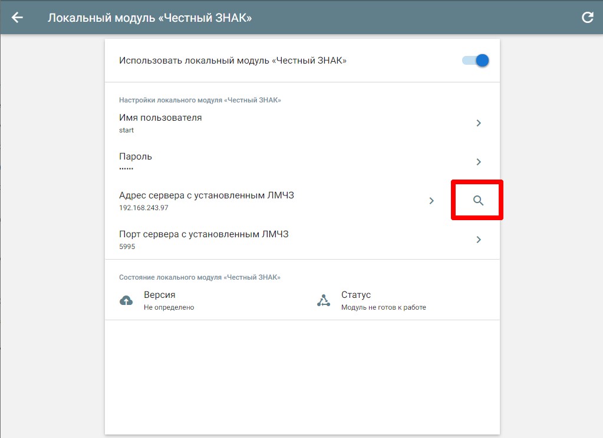This screenshot has width=603, height=438.
Task: Click the IP address value 192.168.243.97
Action: pos(144,208)
